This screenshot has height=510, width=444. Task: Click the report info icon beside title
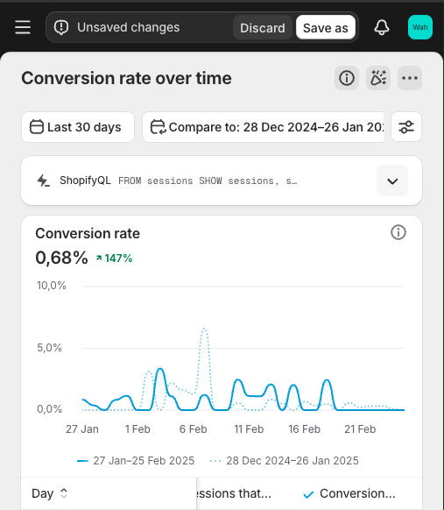(x=347, y=78)
